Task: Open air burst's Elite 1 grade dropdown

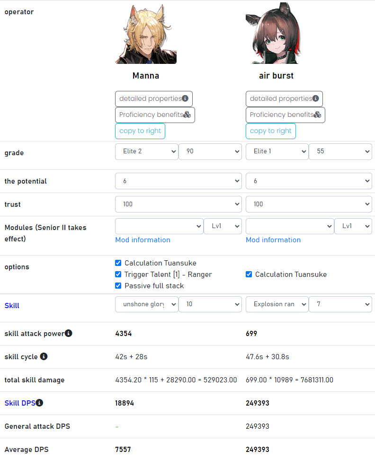Action: click(x=277, y=151)
